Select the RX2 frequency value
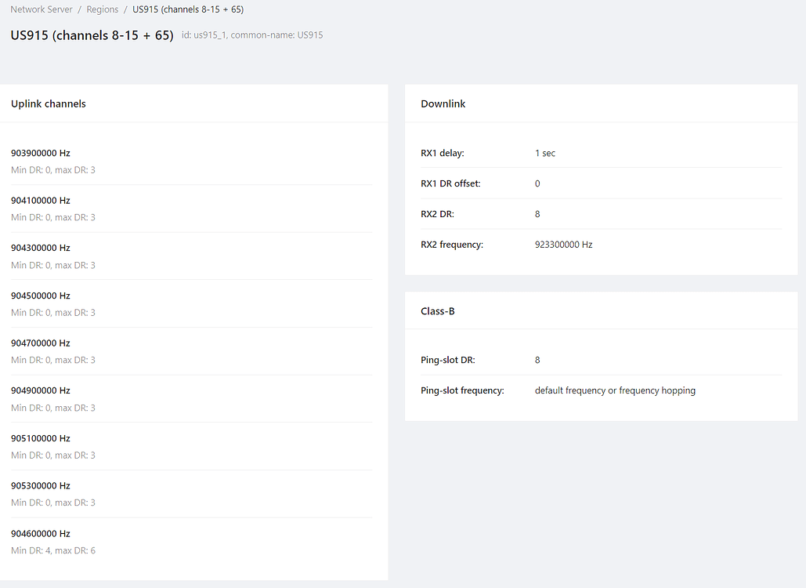Screen dimensions: 806x588 point(563,244)
